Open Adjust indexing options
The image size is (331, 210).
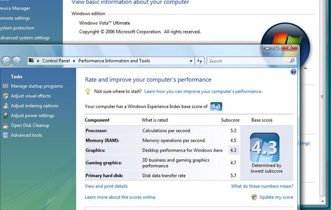click(x=35, y=106)
